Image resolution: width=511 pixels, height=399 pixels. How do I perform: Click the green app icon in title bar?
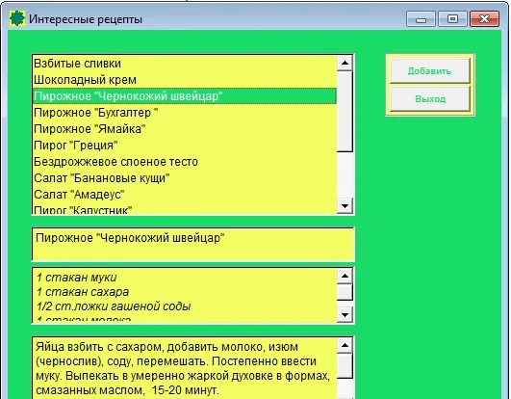[x=17, y=18]
